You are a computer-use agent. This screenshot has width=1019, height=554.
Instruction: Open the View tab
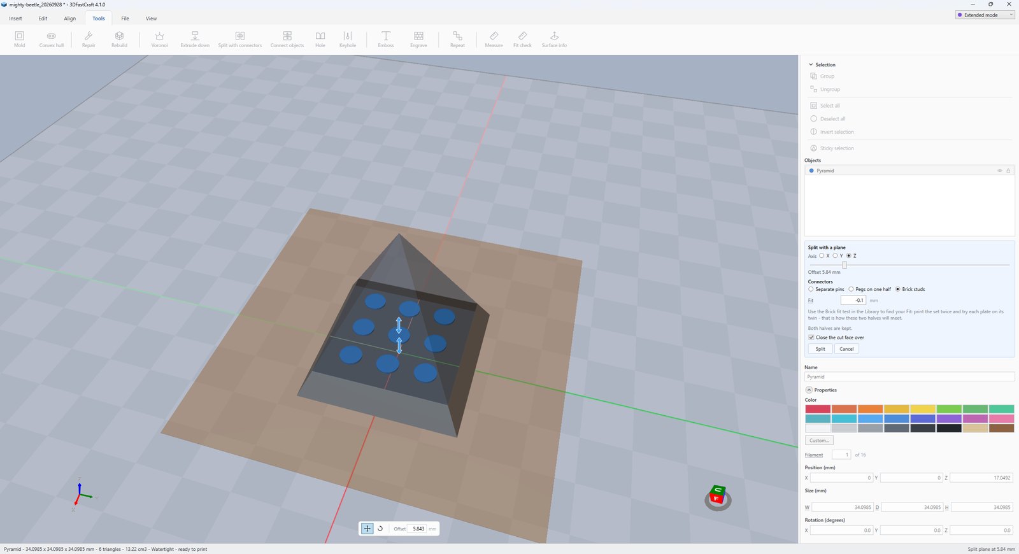[x=151, y=18]
